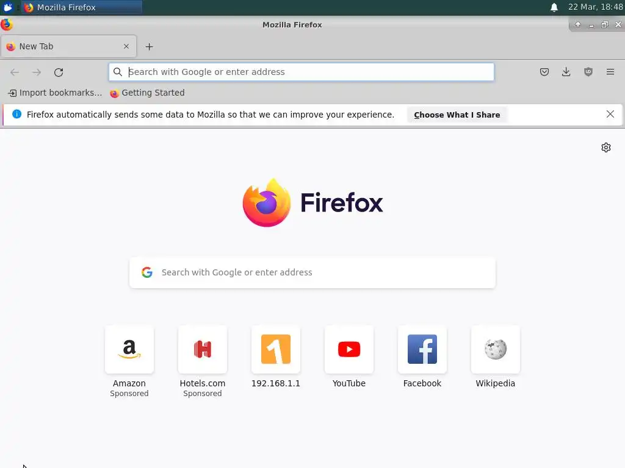Dismiss the data sharing notification bar
The width and height of the screenshot is (625, 468).
610,114
